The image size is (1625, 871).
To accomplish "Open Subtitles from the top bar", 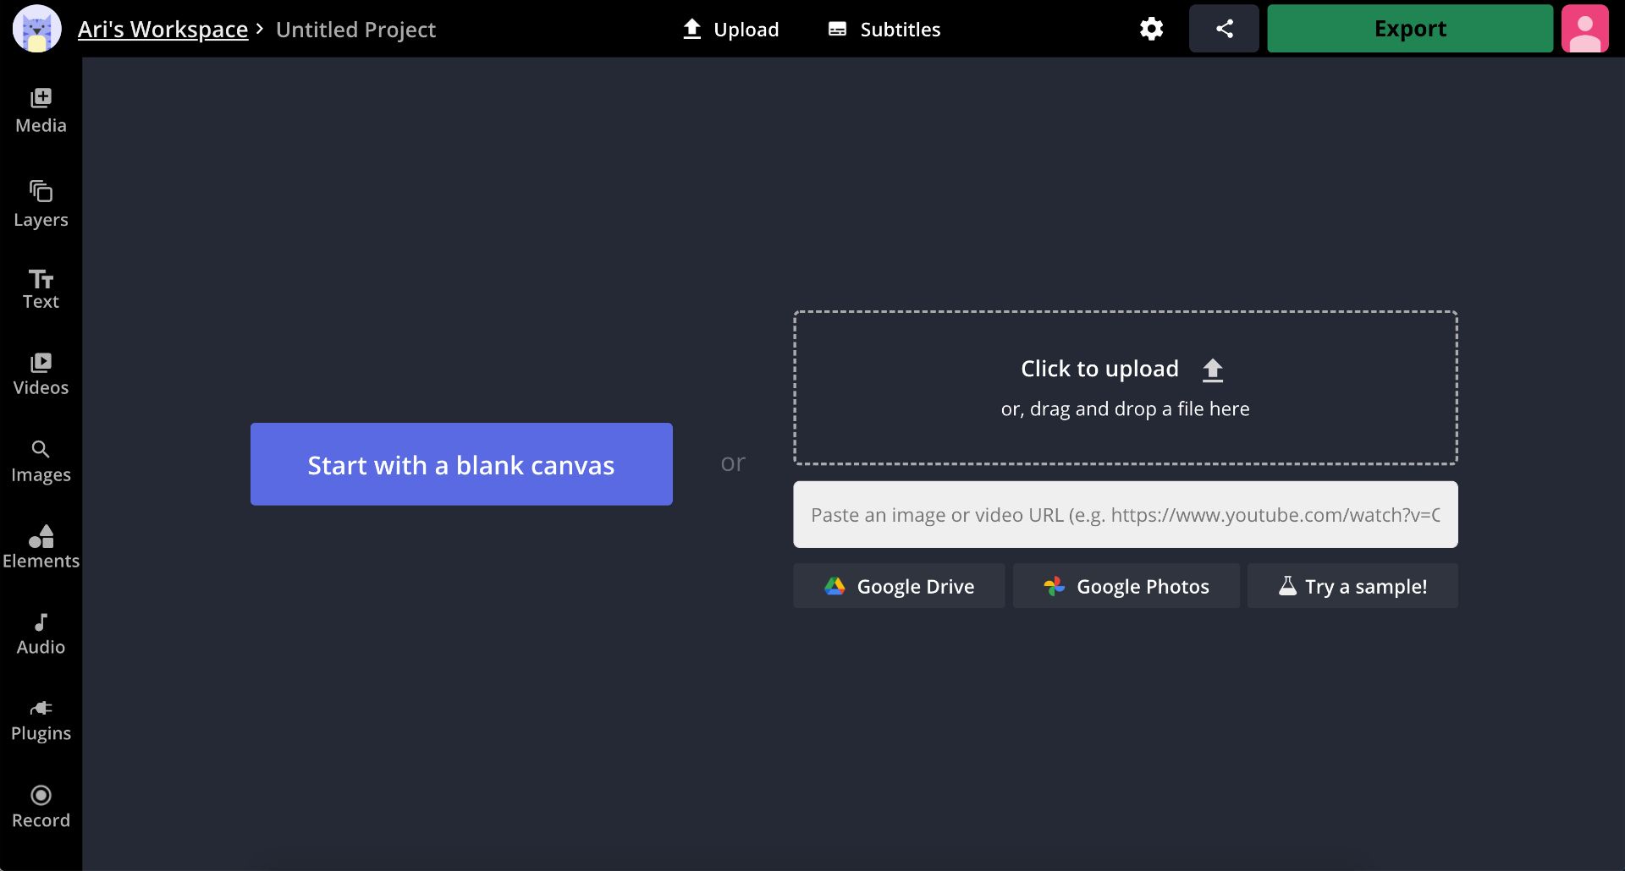I will coord(884,30).
